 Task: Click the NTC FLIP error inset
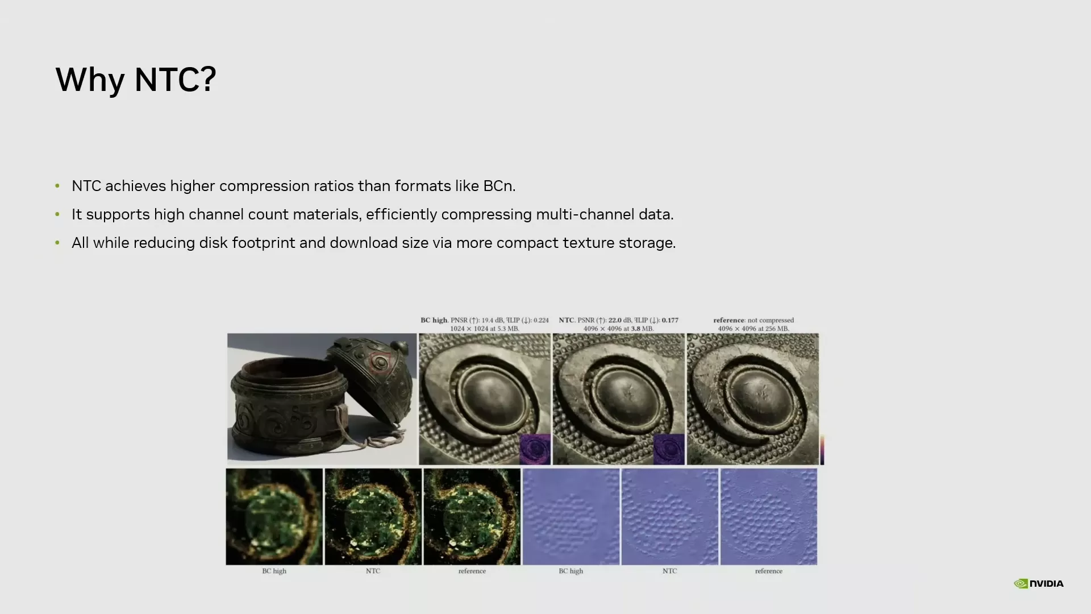[669, 449]
